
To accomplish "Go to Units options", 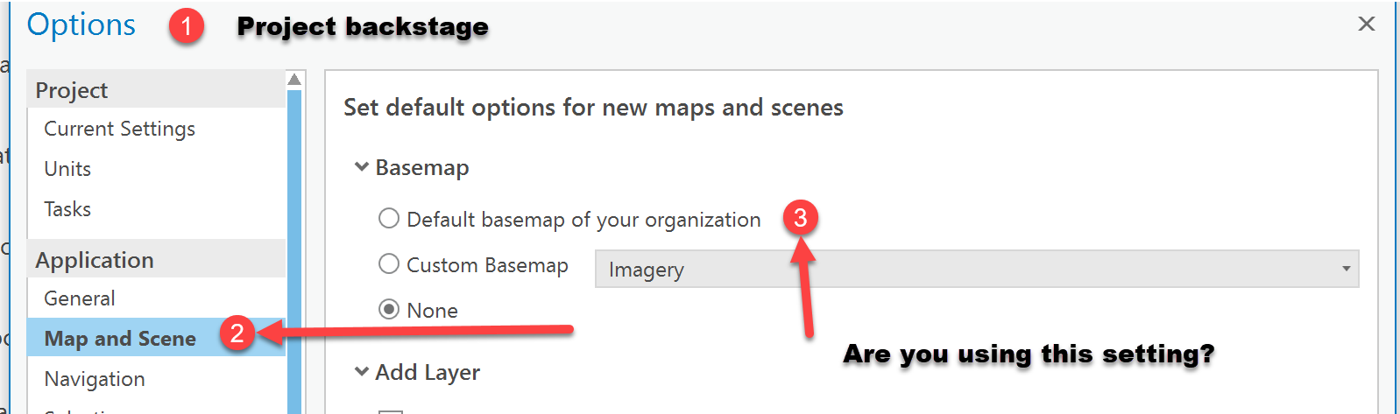I will pyautogui.click(x=67, y=169).
